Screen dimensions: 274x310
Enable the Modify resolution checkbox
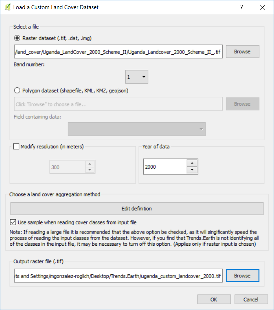16,147
